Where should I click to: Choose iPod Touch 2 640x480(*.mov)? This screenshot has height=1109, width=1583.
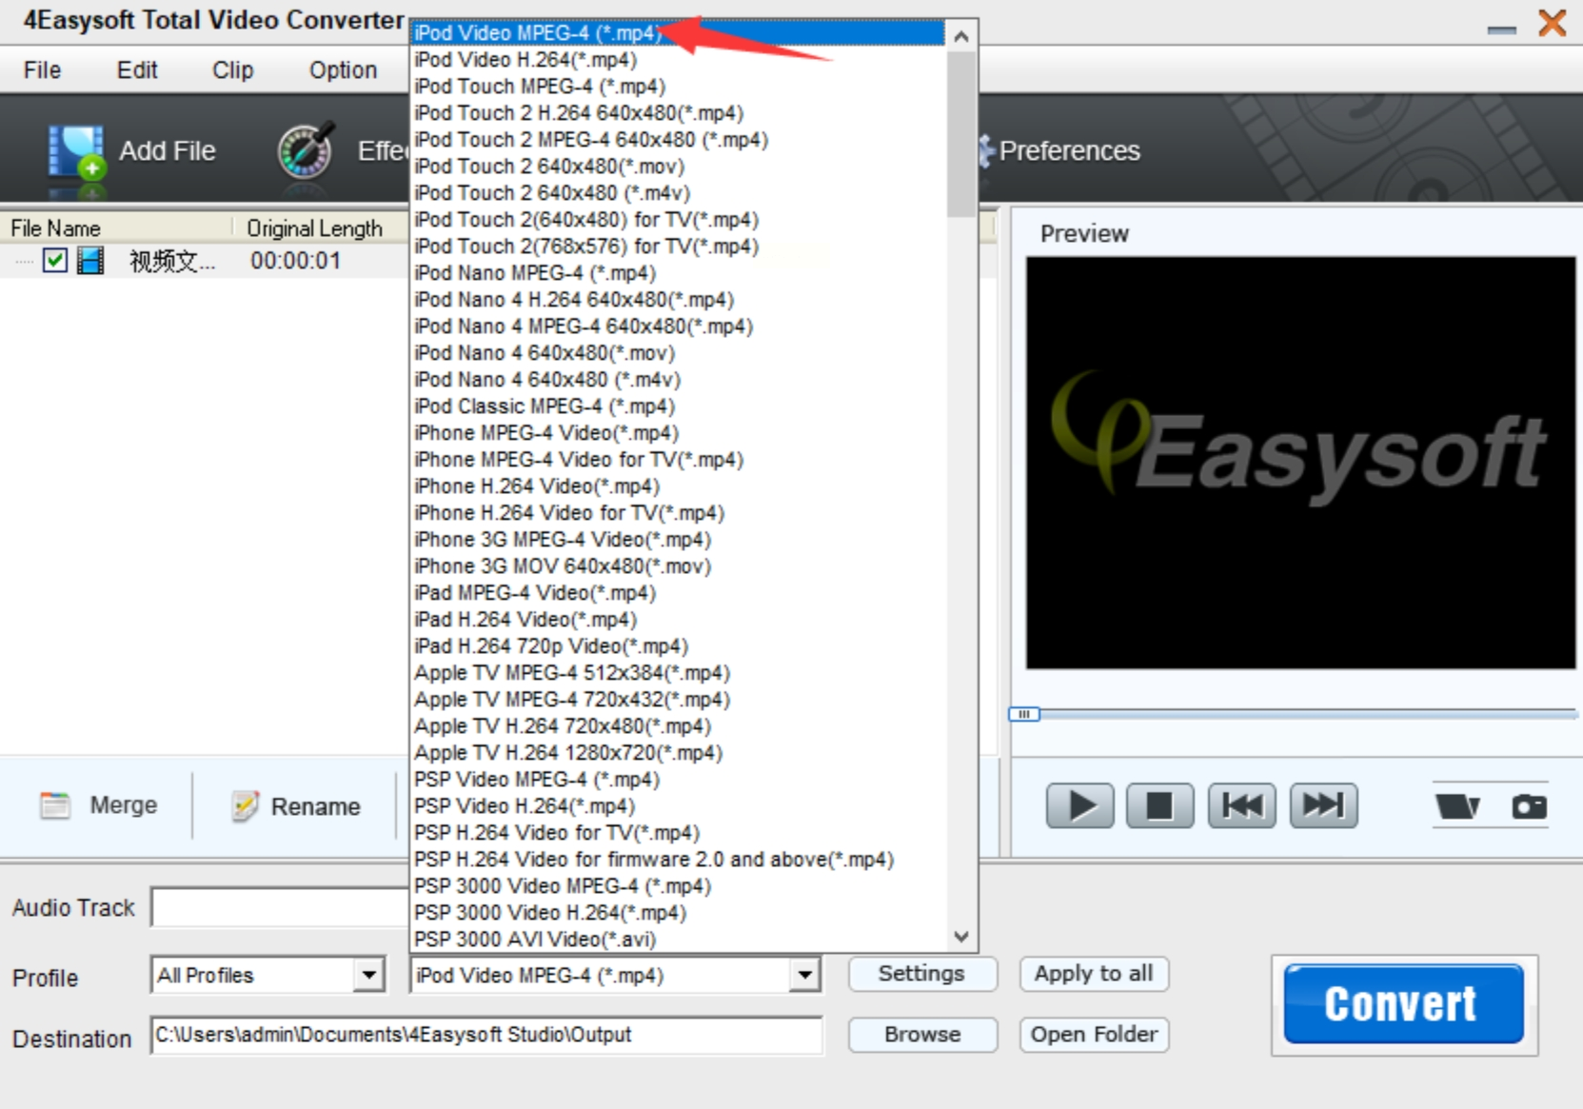tap(678, 166)
